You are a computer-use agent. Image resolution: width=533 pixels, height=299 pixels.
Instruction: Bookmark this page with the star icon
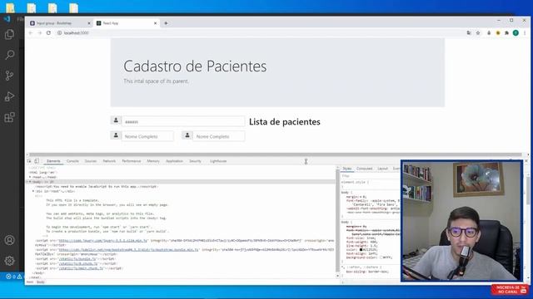click(478, 33)
